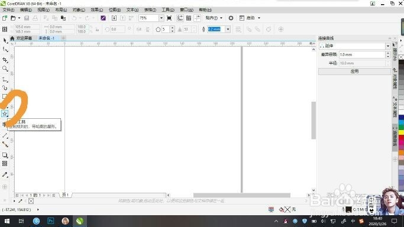Pick the yellow color swatch in palette
Screen dimensions: 404x227
coord(401,132)
